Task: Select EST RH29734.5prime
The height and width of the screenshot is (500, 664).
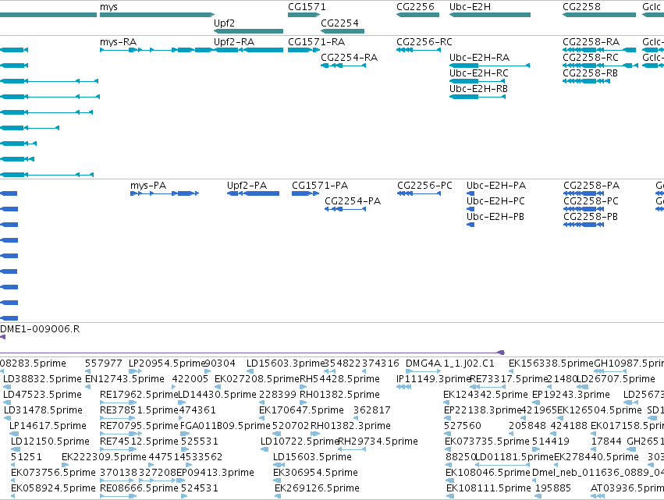Action: [378, 441]
